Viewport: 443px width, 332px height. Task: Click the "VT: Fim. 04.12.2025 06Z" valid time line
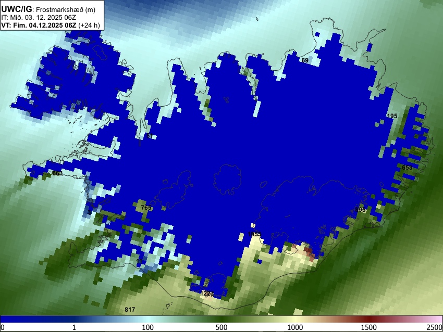tap(51, 25)
